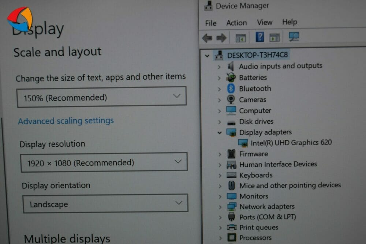This screenshot has width=366, height=244.
Task: Select the Intel(R) UHD Graphics 620 entry
Action: (x=291, y=143)
